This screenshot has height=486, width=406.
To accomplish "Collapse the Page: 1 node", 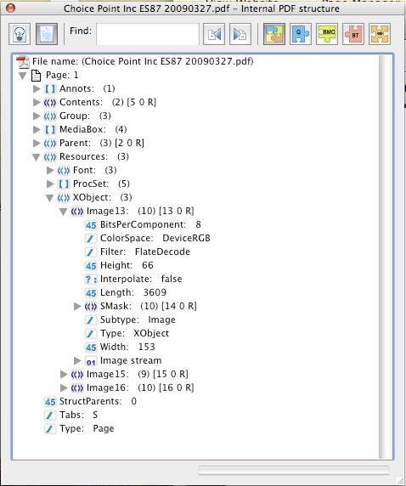I will click(22, 76).
